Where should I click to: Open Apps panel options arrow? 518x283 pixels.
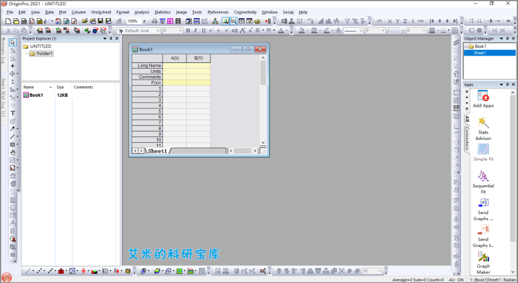click(502, 85)
